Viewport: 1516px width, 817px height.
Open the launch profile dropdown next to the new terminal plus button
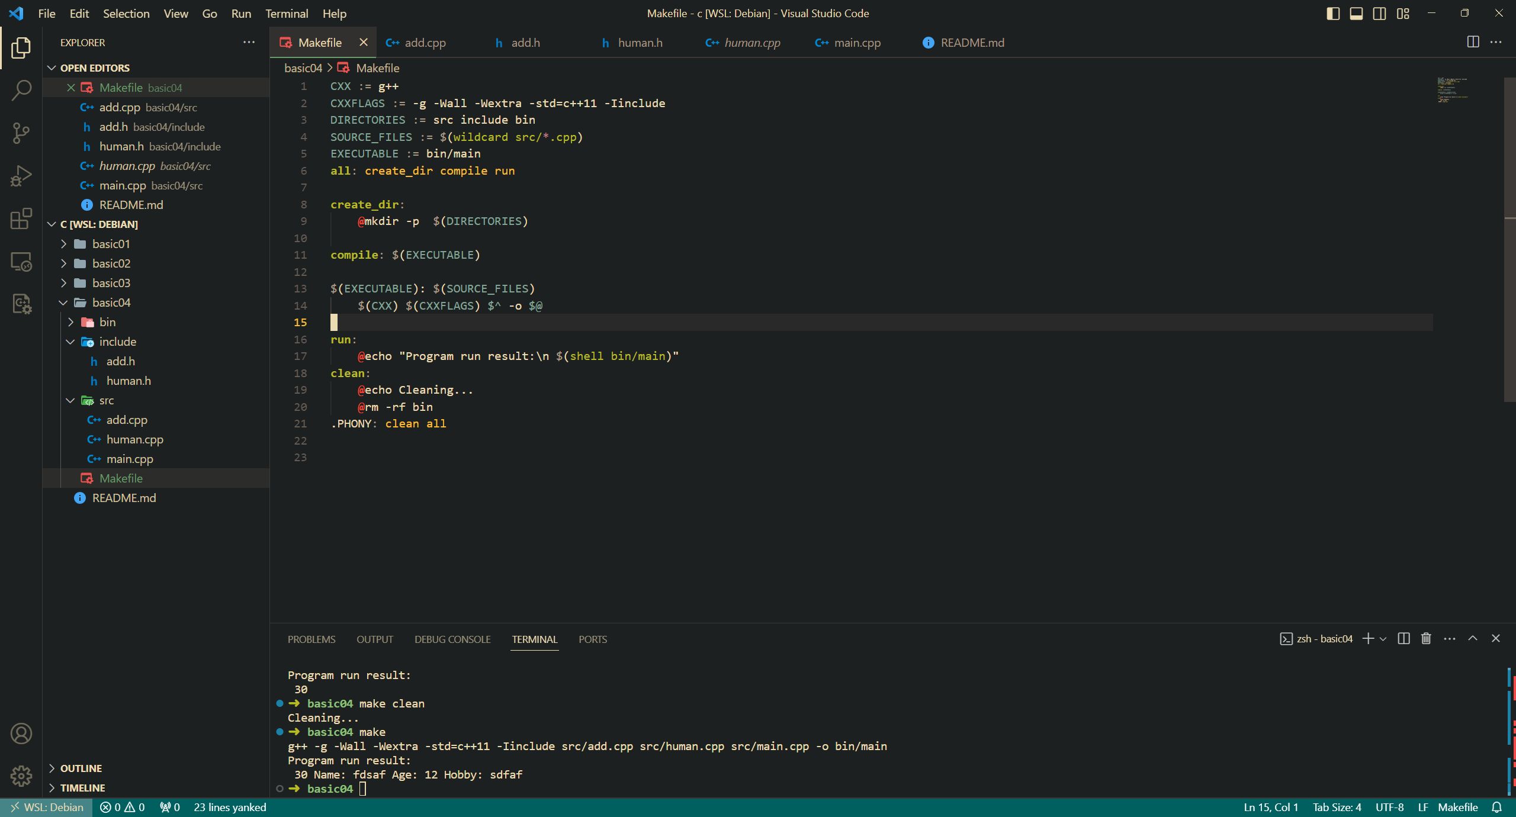click(x=1383, y=639)
